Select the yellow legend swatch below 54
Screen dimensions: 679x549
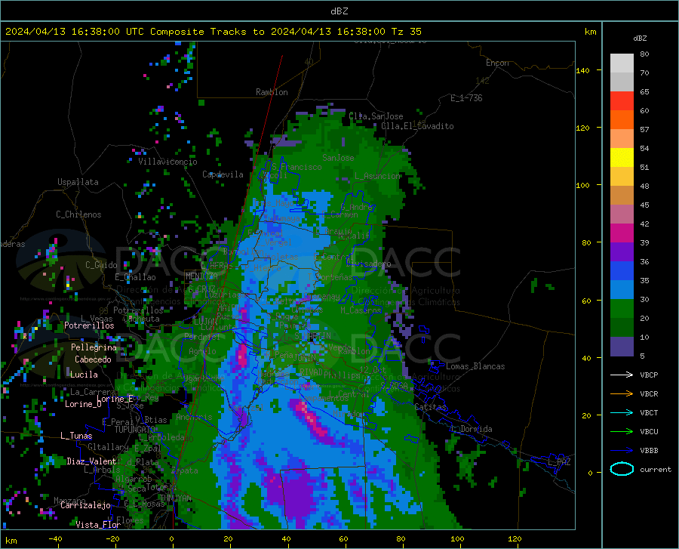[622, 158]
